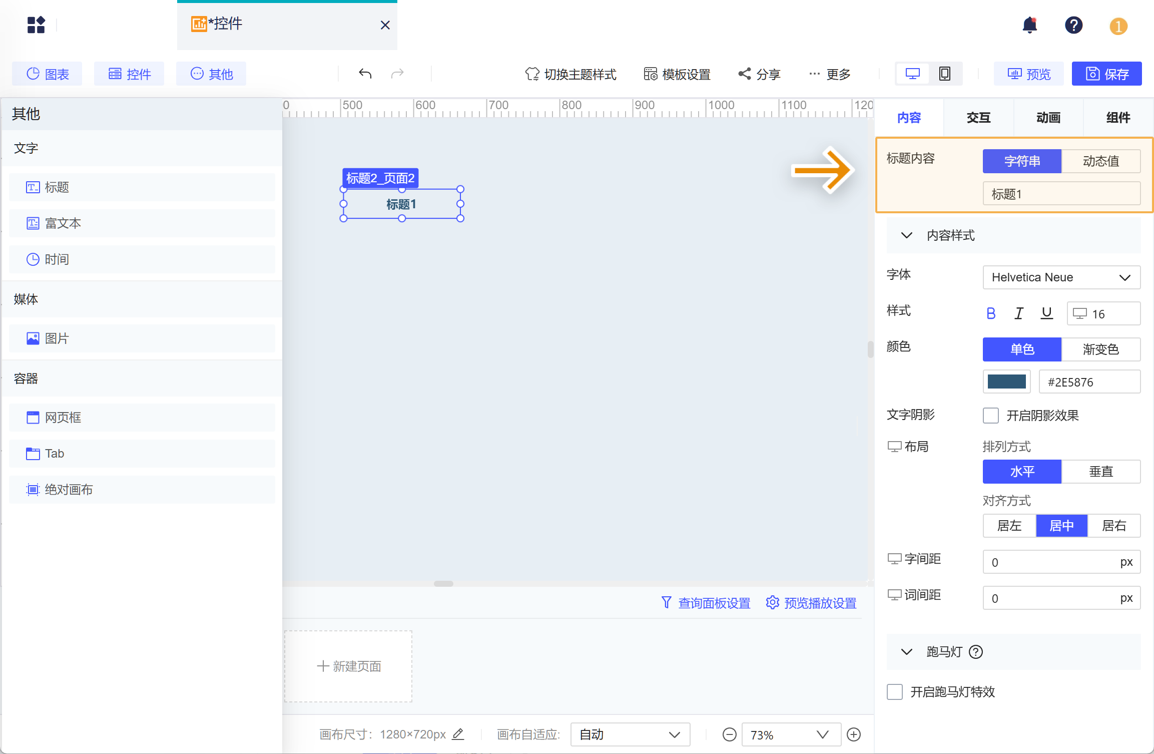
Task: Click the notification bell icon
Action: (x=1029, y=25)
